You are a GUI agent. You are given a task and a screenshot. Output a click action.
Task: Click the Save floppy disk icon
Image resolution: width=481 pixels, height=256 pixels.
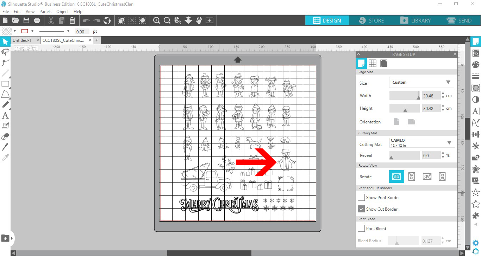click(x=26, y=20)
